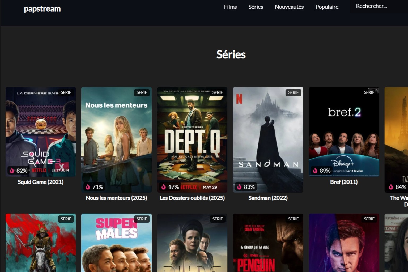The image size is (408, 272).
Task: Open the Populaire section
Action: pos(327,7)
